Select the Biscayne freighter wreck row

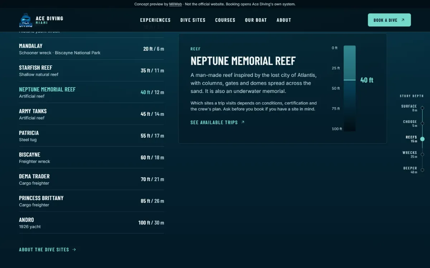click(x=91, y=158)
